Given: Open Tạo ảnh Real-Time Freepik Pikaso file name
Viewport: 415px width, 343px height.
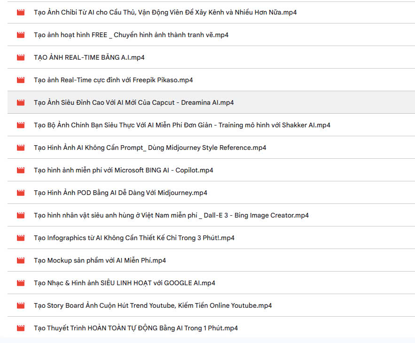Looking at the screenshot, I should tap(113, 80).
